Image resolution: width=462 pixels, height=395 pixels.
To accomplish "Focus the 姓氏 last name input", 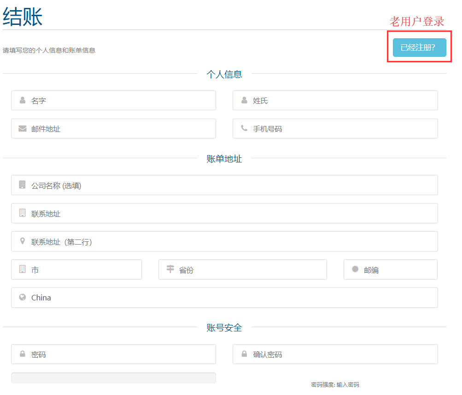I will (341, 101).
